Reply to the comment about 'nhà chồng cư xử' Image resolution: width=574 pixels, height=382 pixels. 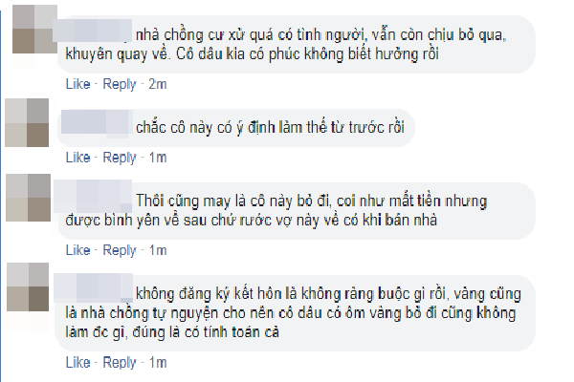pyautogui.click(x=120, y=84)
